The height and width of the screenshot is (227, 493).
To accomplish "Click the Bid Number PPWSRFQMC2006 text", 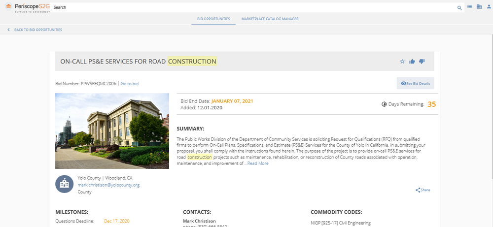I will click(x=86, y=84).
